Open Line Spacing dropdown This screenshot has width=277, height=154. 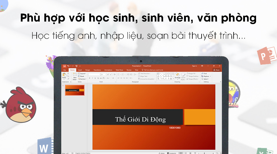[135, 75]
